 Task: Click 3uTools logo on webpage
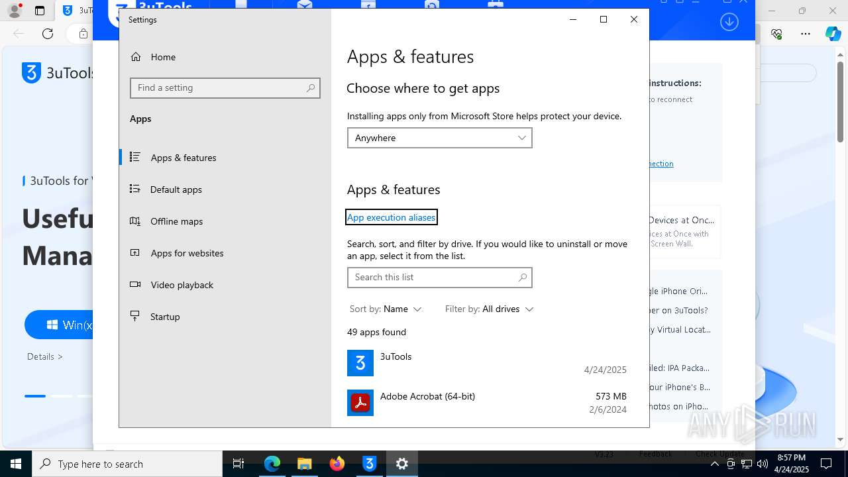pyautogui.click(x=58, y=73)
